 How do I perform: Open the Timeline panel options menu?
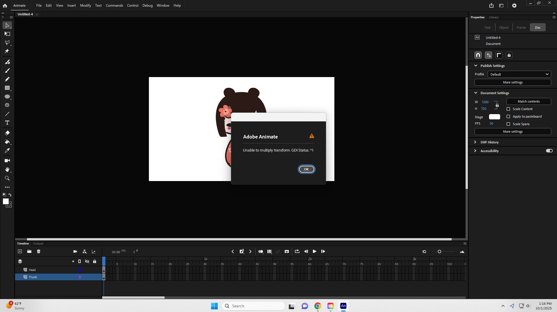pyautogui.click(x=465, y=244)
